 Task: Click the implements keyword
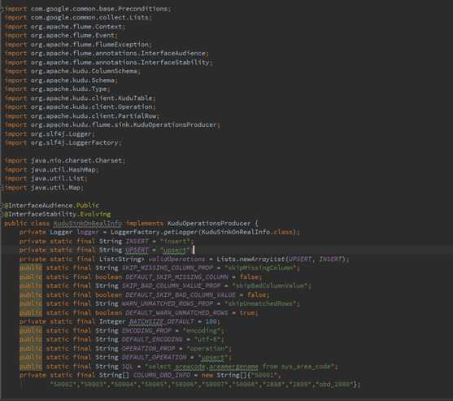click(145, 224)
